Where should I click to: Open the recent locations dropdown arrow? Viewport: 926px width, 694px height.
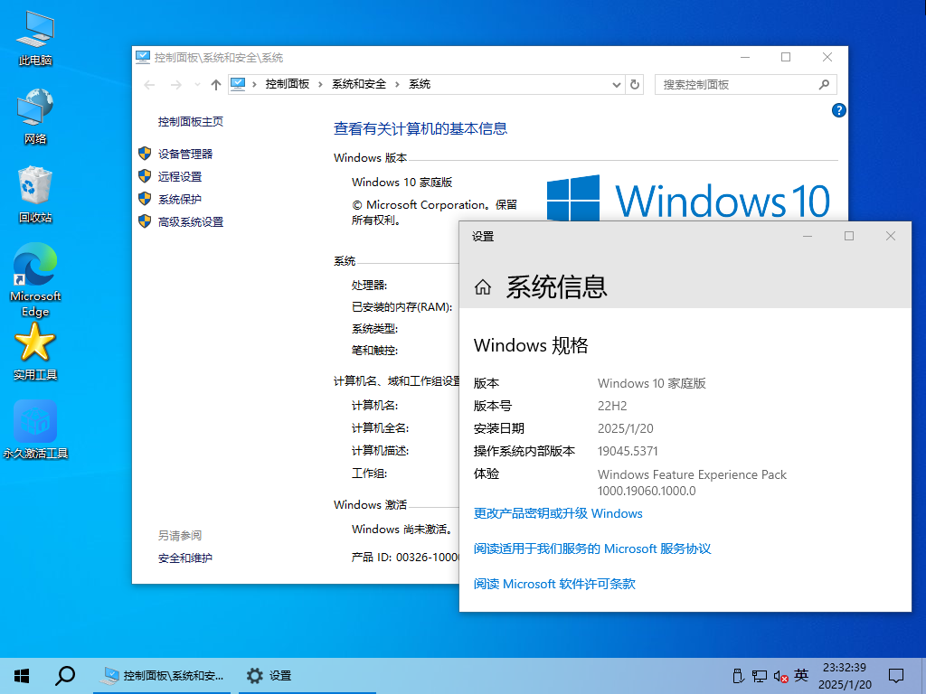pyautogui.click(x=196, y=84)
